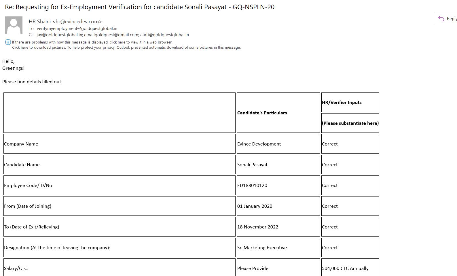Click the Sonali Pasayat table cell
The image size is (457, 276).
(x=252, y=165)
